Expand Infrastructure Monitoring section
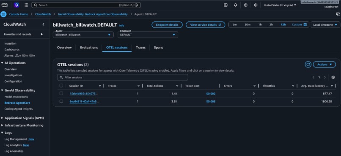The width and height of the screenshot is (341, 156). point(2,125)
